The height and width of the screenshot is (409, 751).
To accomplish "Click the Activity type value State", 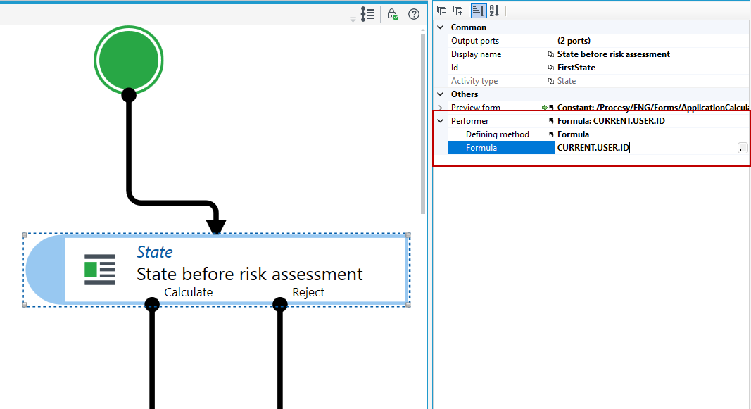I will (x=567, y=81).
